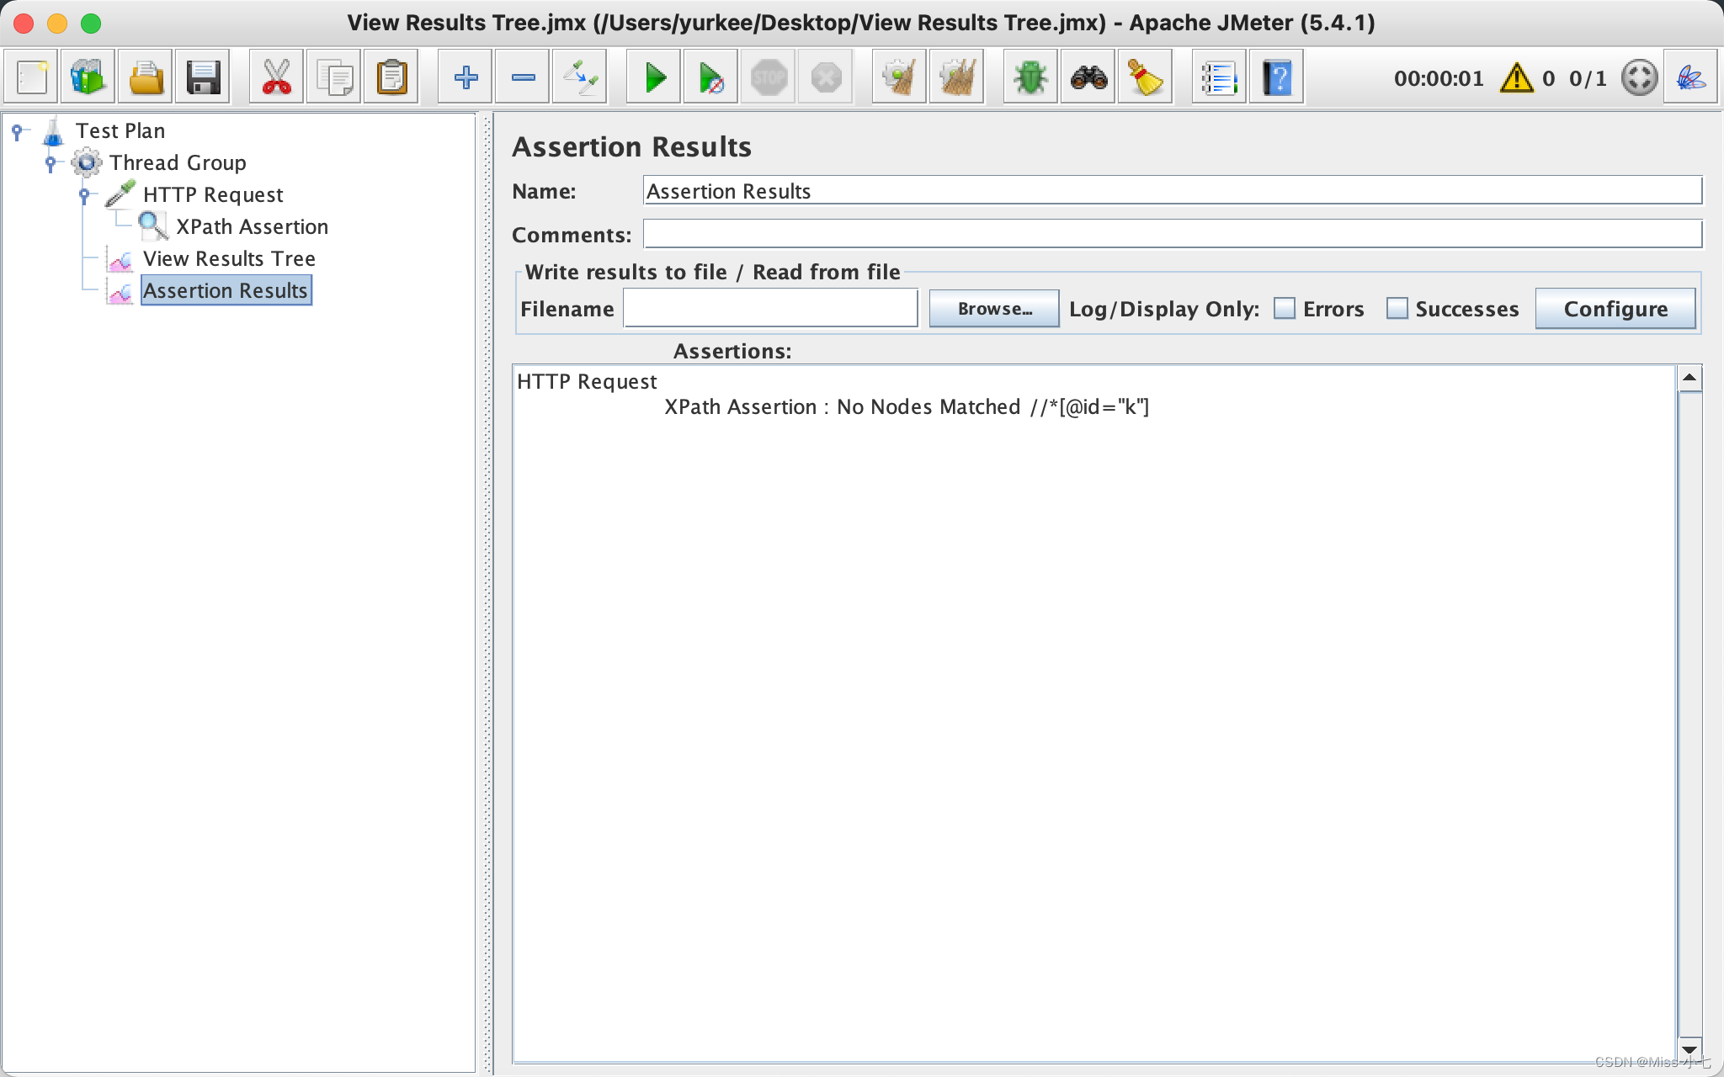The width and height of the screenshot is (1724, 1077).
Task: Select Thread Group in the tree
Action: [x=178, y=162]
